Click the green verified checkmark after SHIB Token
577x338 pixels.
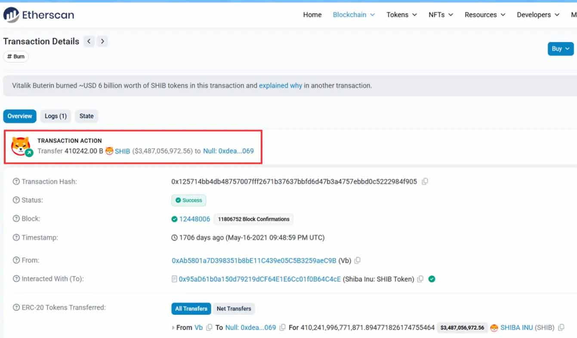432,279
